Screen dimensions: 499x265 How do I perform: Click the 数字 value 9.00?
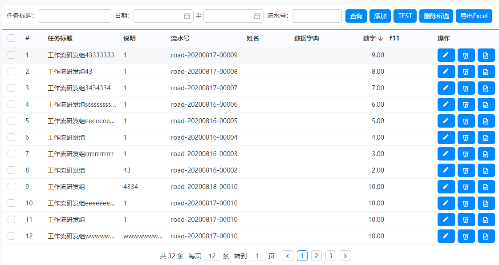[x=378, y=55]
